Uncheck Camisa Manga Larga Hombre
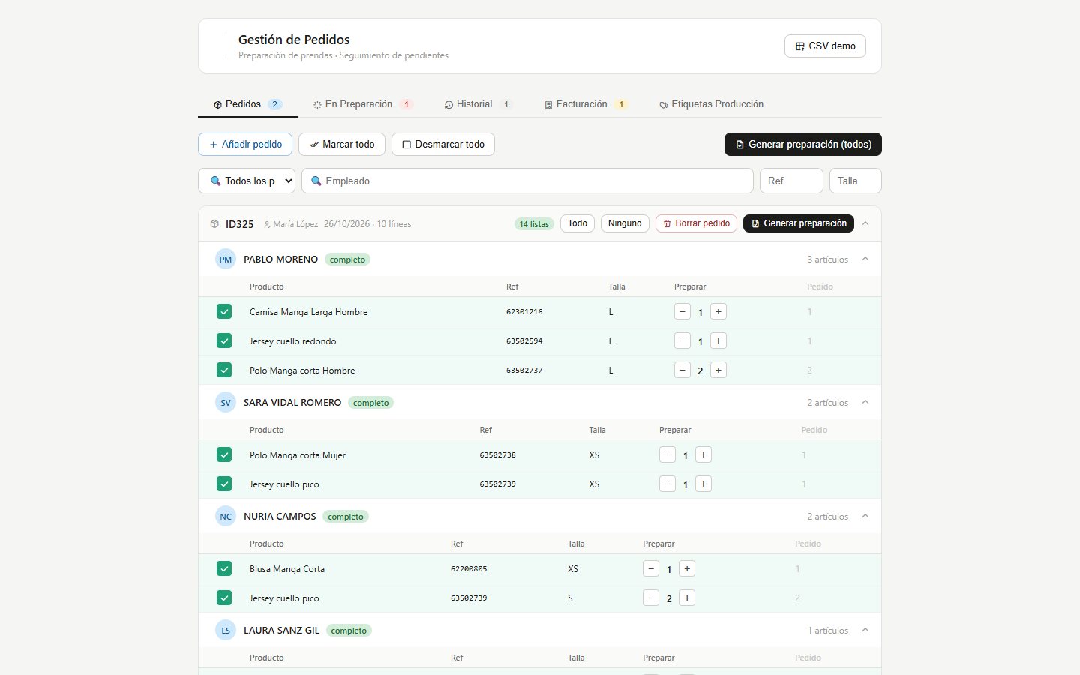 pyautogui.click(x=224, y=311)
